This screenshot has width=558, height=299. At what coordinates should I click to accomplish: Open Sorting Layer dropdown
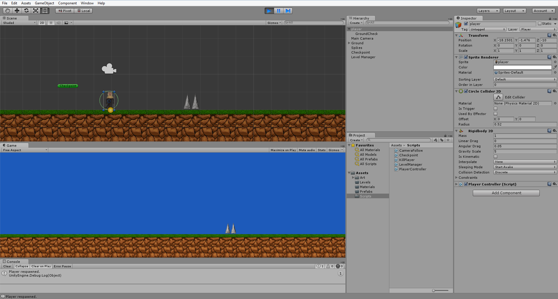tap(525, 79)
